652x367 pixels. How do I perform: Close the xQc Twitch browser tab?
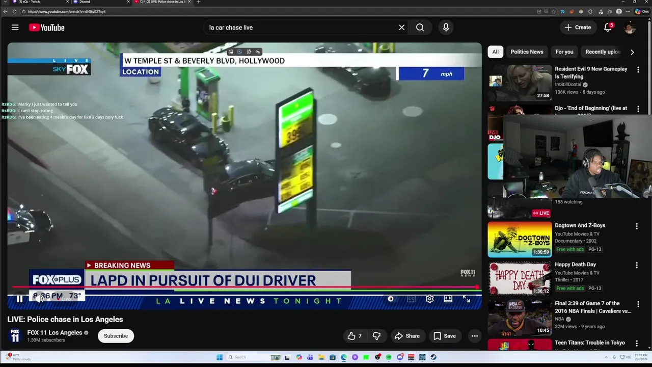point(68,2)
